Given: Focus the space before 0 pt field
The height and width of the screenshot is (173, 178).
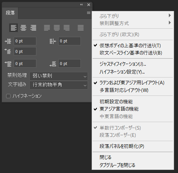Looking at the screenshot, I should 25,63.
